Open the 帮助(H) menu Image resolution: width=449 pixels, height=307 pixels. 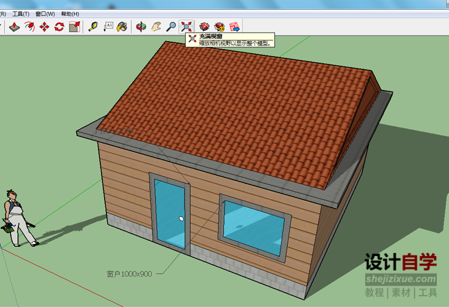point(70,14)
